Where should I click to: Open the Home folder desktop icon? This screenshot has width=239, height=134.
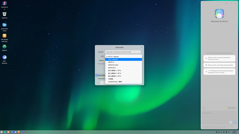4,25
